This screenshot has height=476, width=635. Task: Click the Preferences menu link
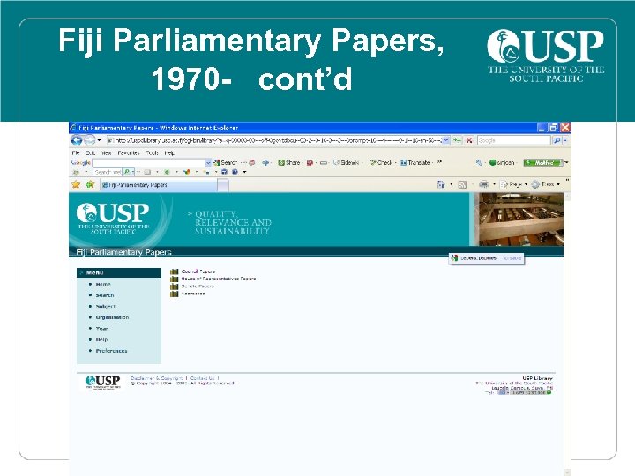click(111, 351)
